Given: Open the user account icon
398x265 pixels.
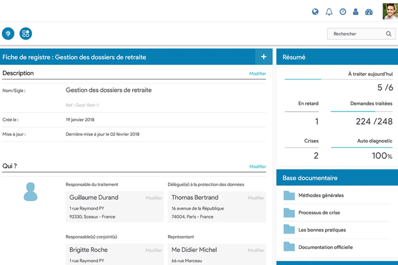Looking at the screenshot, I should point(356,12).
